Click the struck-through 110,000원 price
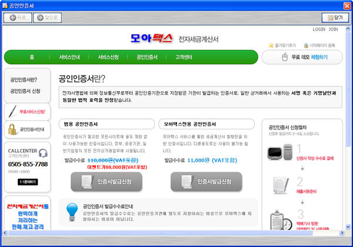353x247 pixels. (113, 160)
